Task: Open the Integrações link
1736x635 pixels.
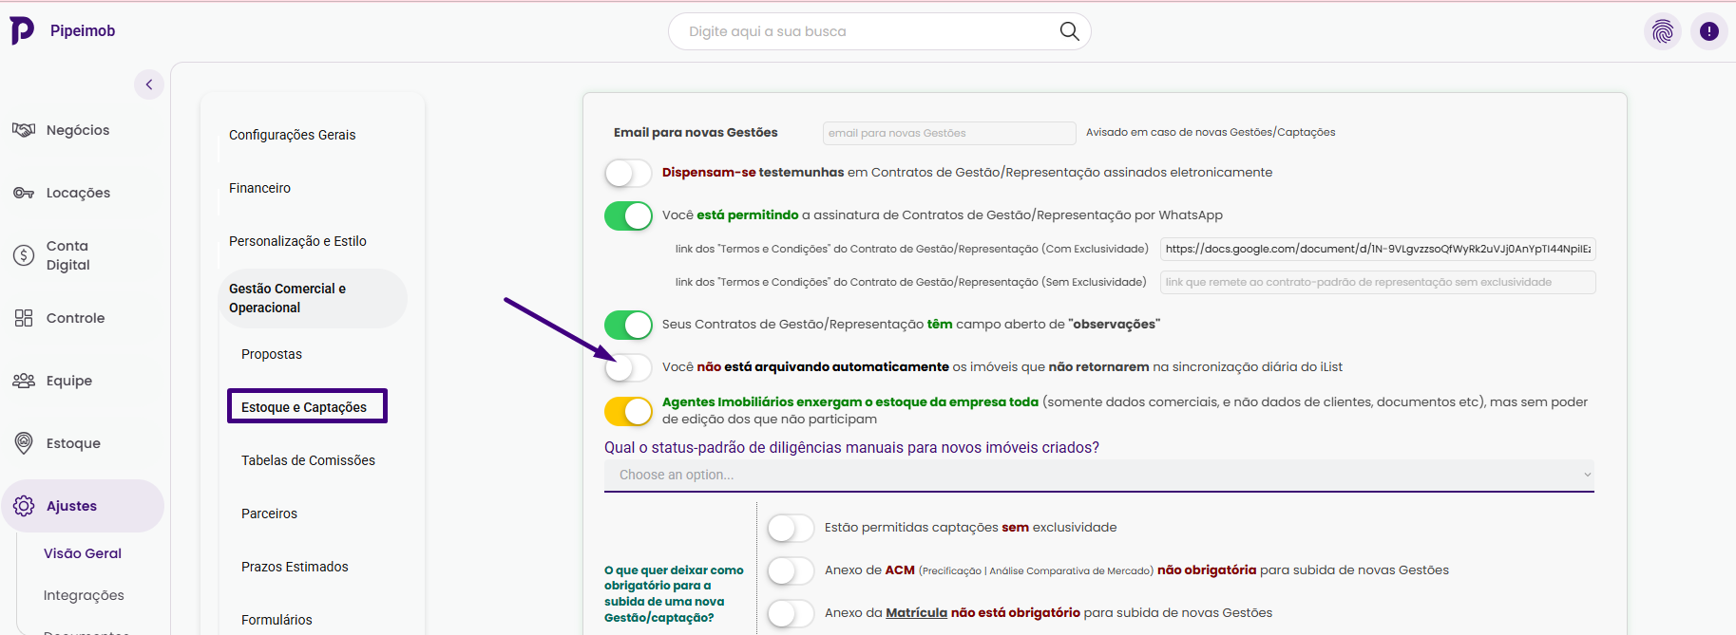Action: [84, 595]
